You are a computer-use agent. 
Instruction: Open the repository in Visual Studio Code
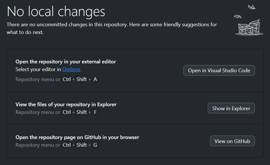pyautogui.click(x=219, y=71)
